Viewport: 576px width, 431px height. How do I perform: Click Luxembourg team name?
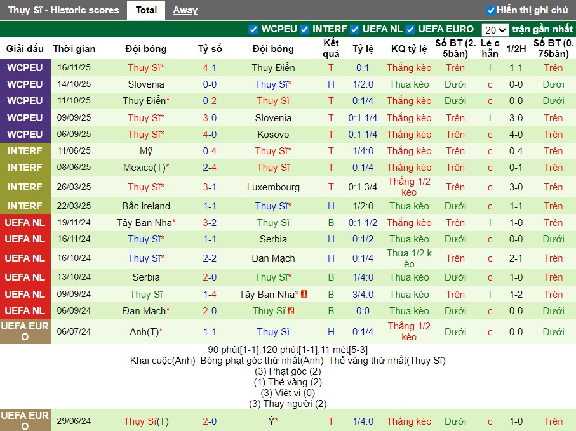tap(273, 187)
